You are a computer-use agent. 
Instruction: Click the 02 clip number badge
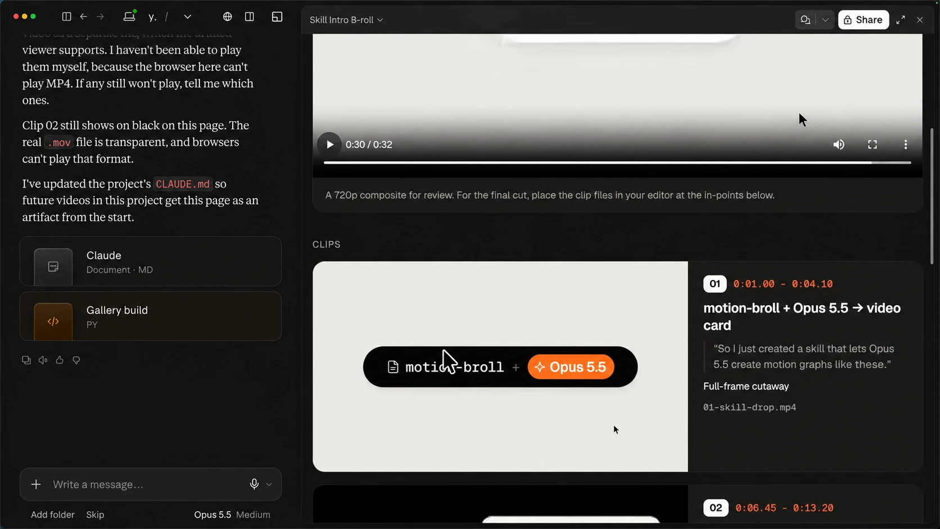click(x=716, y=508)
